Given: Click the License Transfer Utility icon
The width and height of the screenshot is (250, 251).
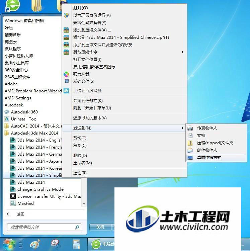Looking at the screenshot, I should [13, 196].
